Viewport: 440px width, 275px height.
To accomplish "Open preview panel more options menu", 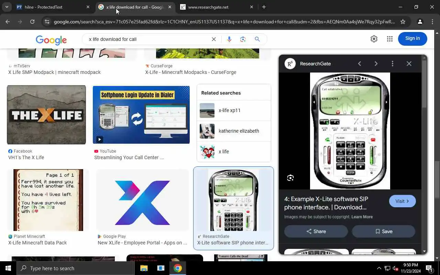I will click(392, 64).
